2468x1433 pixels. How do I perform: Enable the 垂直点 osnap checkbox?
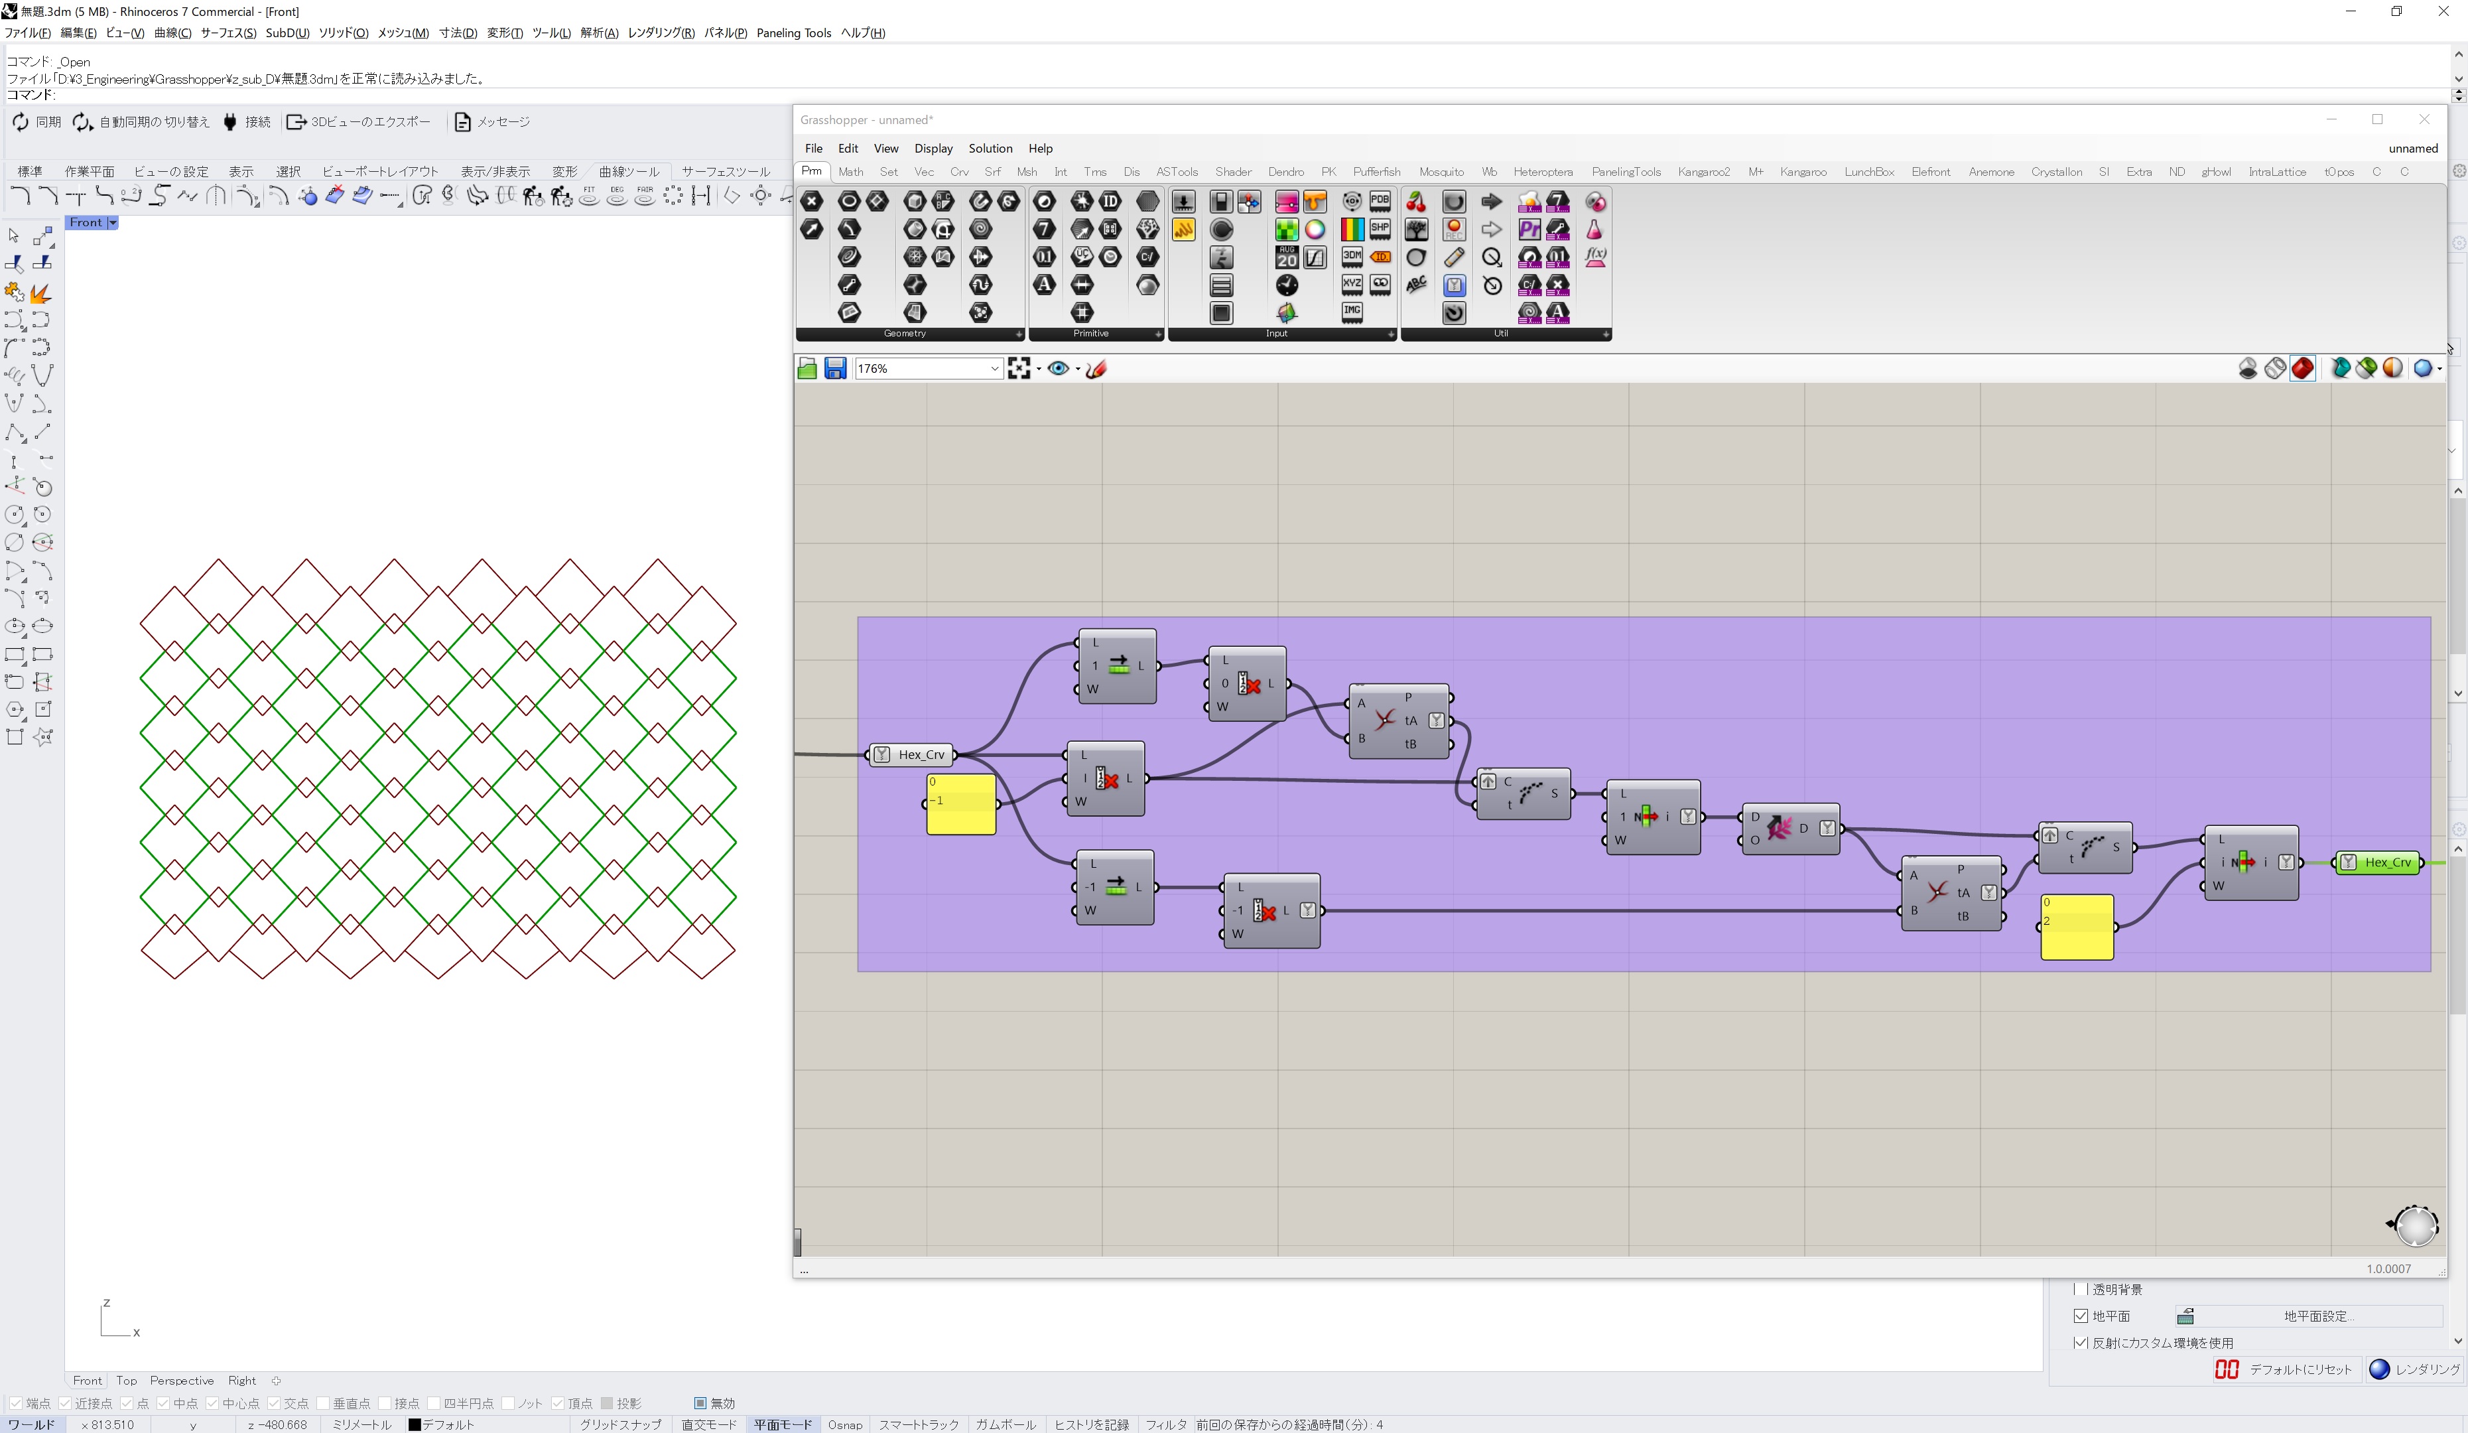tap(323, 1404)
